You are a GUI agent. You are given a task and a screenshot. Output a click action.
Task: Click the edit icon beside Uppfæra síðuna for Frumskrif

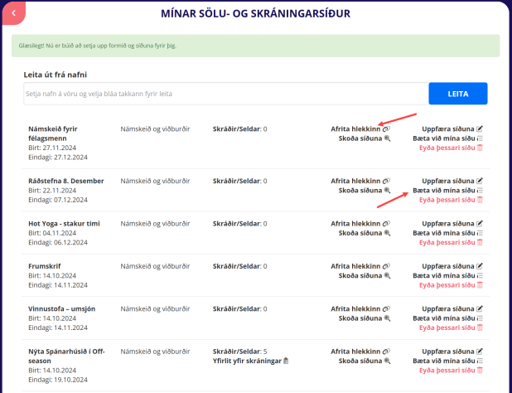[481, 267]
